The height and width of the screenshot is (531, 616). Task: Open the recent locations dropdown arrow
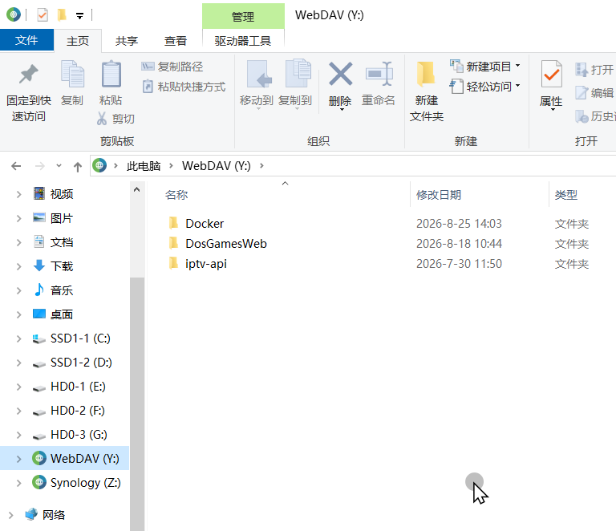tap(59, 166)
